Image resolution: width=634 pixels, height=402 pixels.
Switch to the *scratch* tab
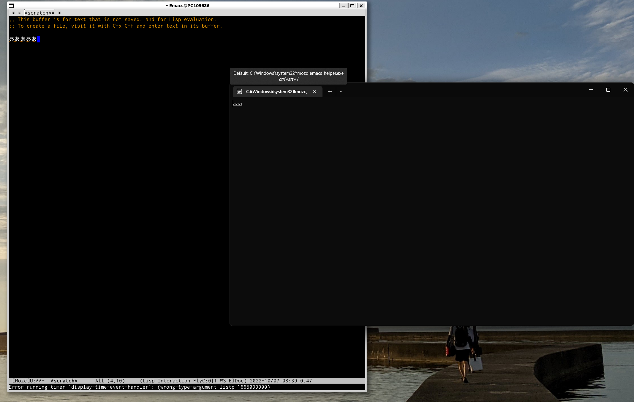click(x=37, y=13)
